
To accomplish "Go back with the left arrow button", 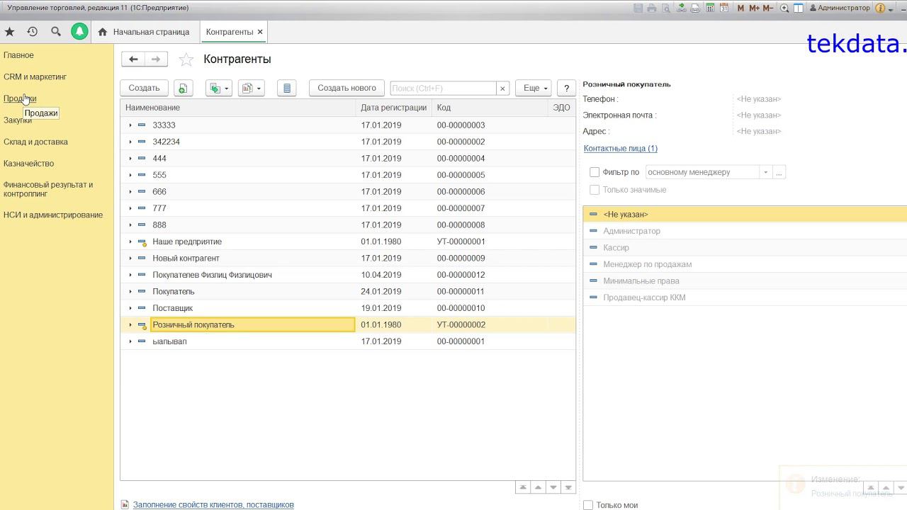I will tap(133, 59).
